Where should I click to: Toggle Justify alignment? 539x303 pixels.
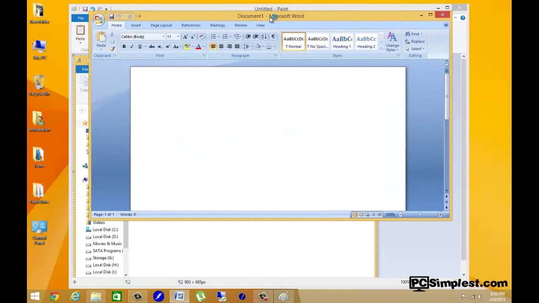click(237, 46)
